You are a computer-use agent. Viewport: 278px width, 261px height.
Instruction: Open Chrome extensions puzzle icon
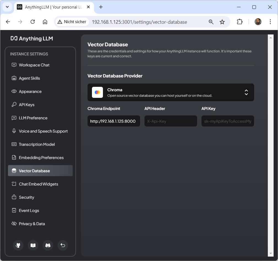240,22
